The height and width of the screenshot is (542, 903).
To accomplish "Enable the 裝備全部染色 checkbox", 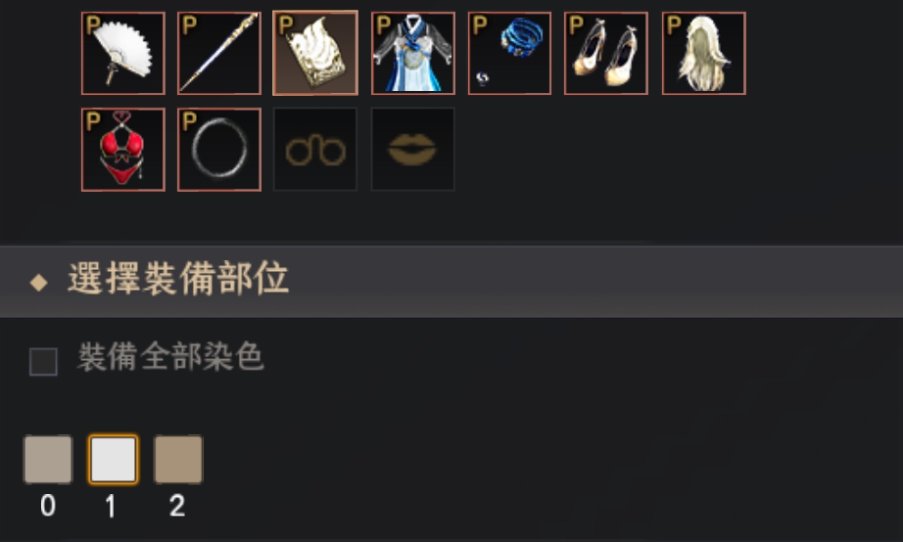I will coord(43,361).
